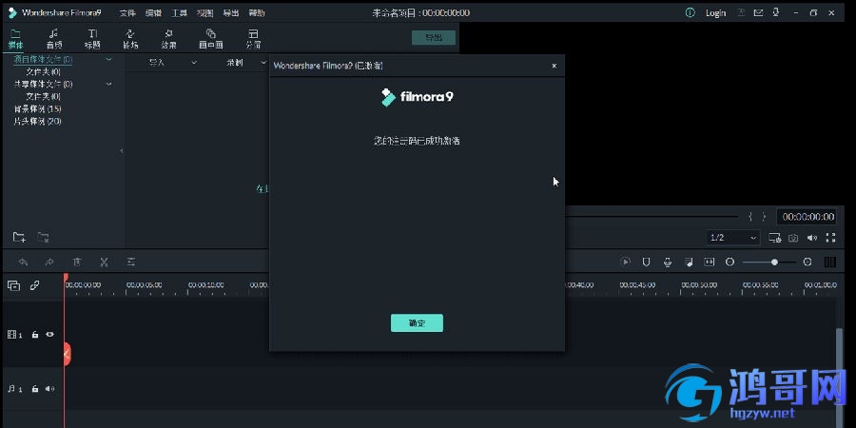Toggle lock on video track 1
Viewport: 856px width, 428px height.
pos(35,335)
